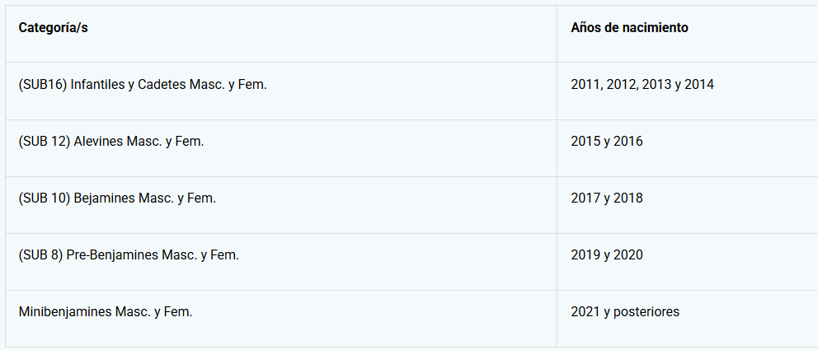Click the "(SUB 10)" prefix text

(x=45, y=198)
